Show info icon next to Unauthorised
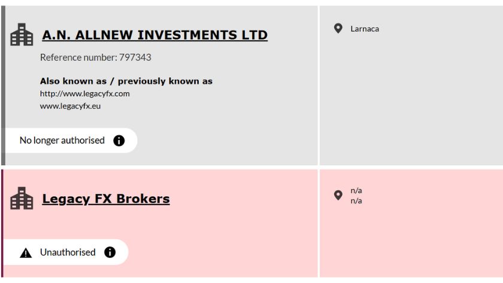The width and height of the screenshot is (503, 283). (110, 252)
